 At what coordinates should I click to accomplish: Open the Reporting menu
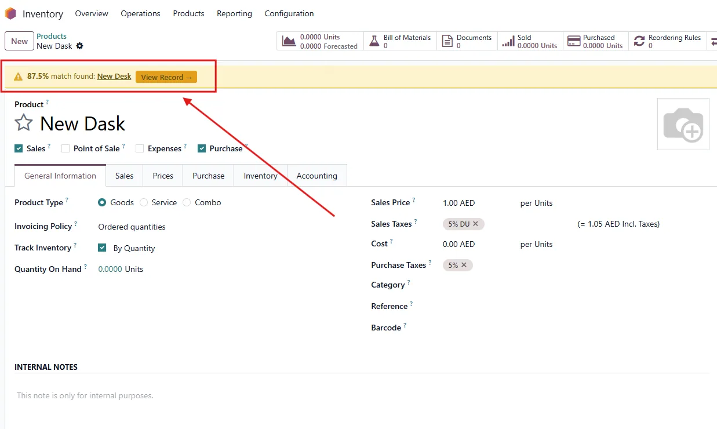pos(234,13)
